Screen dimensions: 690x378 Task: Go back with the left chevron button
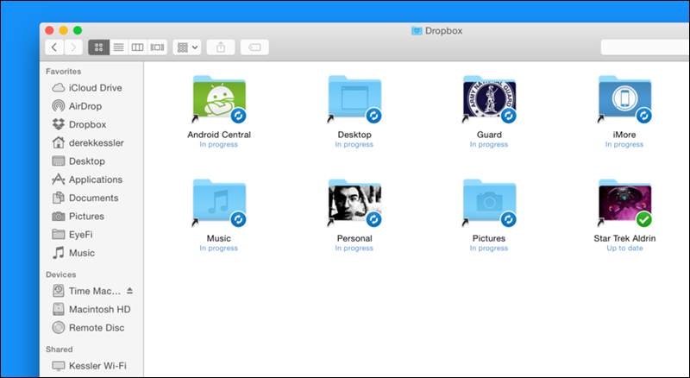pyautogui.click(x=54, y=47)
